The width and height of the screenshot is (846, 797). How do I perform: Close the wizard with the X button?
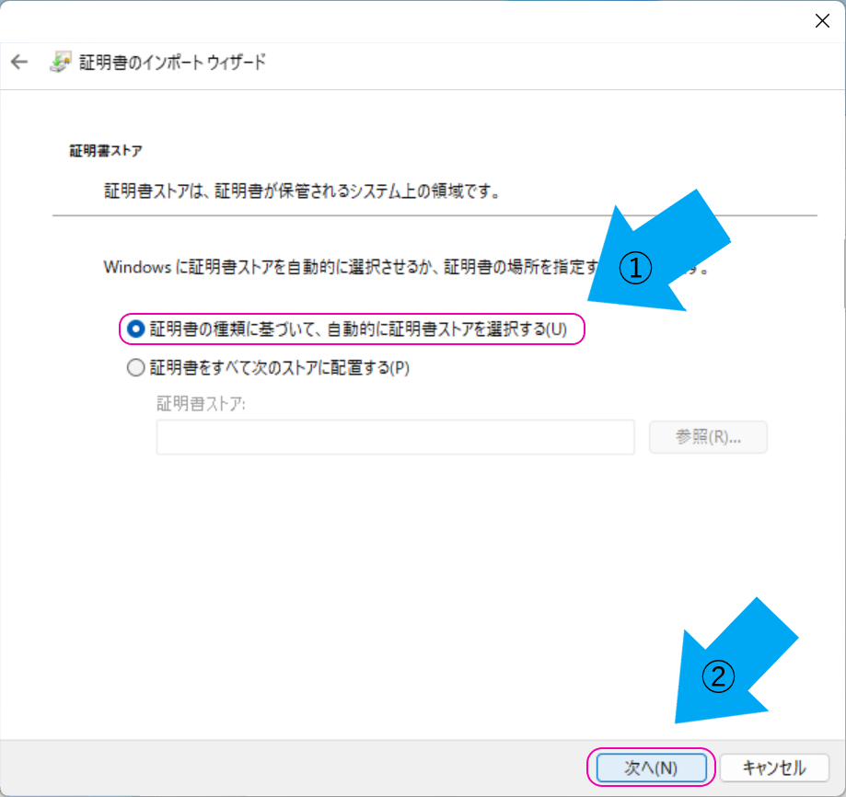(x=822, y=21)
